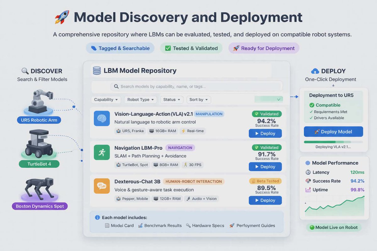Click the Model Card document icon
The width and height of the screenshot is (377, 251).
[107, 226]
